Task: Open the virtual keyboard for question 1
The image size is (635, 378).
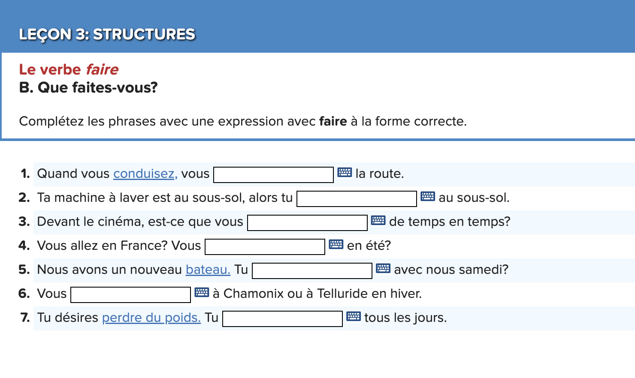Action: (345, 172)
